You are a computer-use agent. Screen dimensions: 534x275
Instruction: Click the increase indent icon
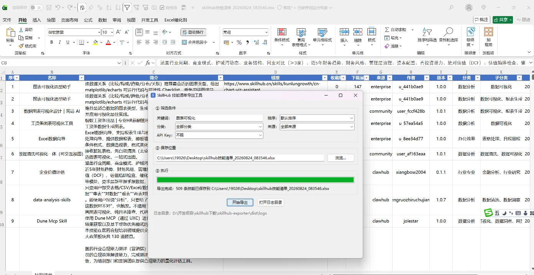click(x=173, y=42)
